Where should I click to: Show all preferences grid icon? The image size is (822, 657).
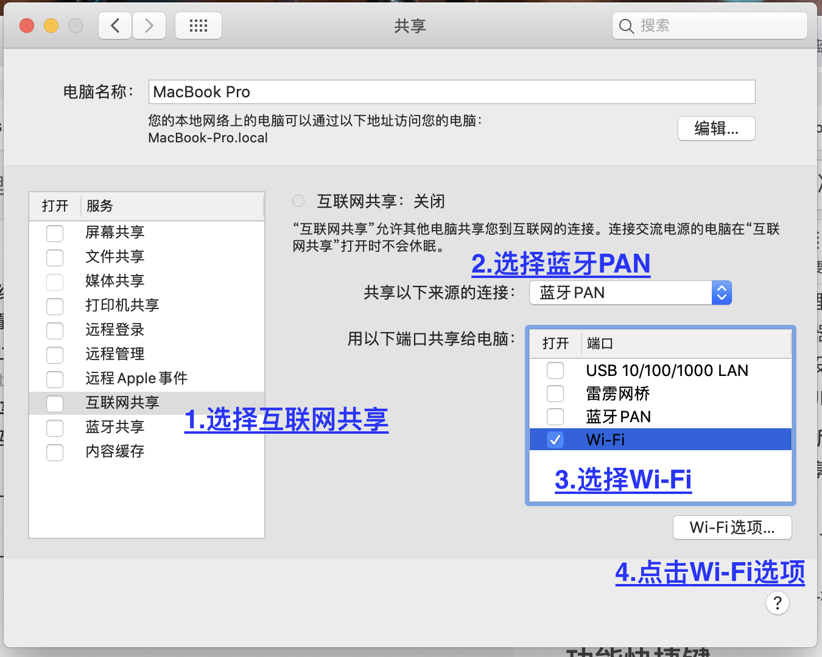pyautogui.click(x=198, y=26)
